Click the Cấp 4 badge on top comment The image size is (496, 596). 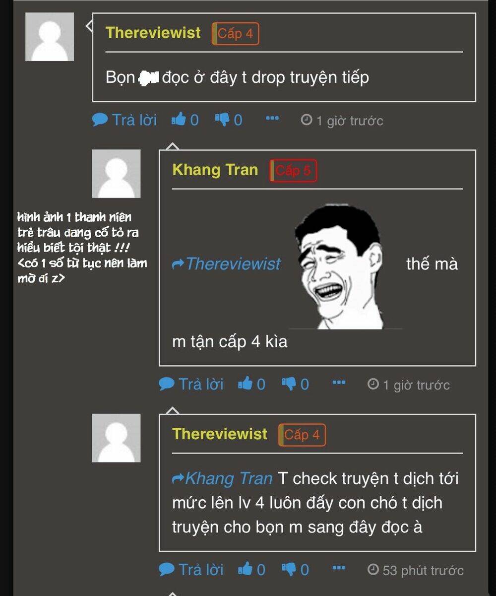(x=236, y=34)
